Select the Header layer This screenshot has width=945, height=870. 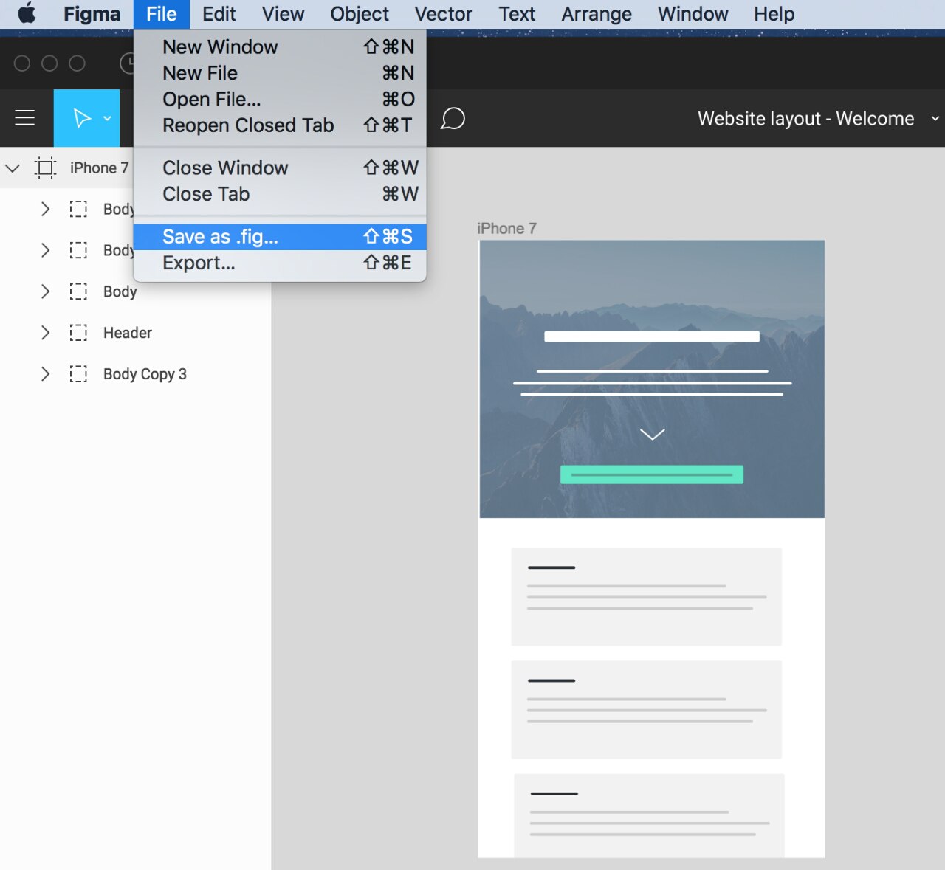128,333
